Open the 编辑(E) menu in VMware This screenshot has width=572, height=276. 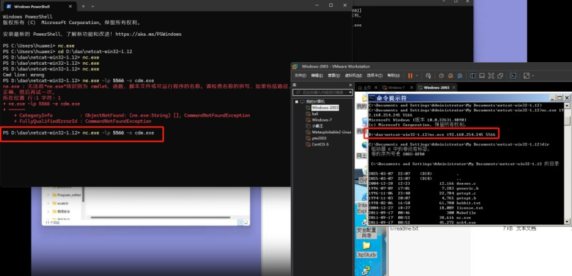click(316, 75)
